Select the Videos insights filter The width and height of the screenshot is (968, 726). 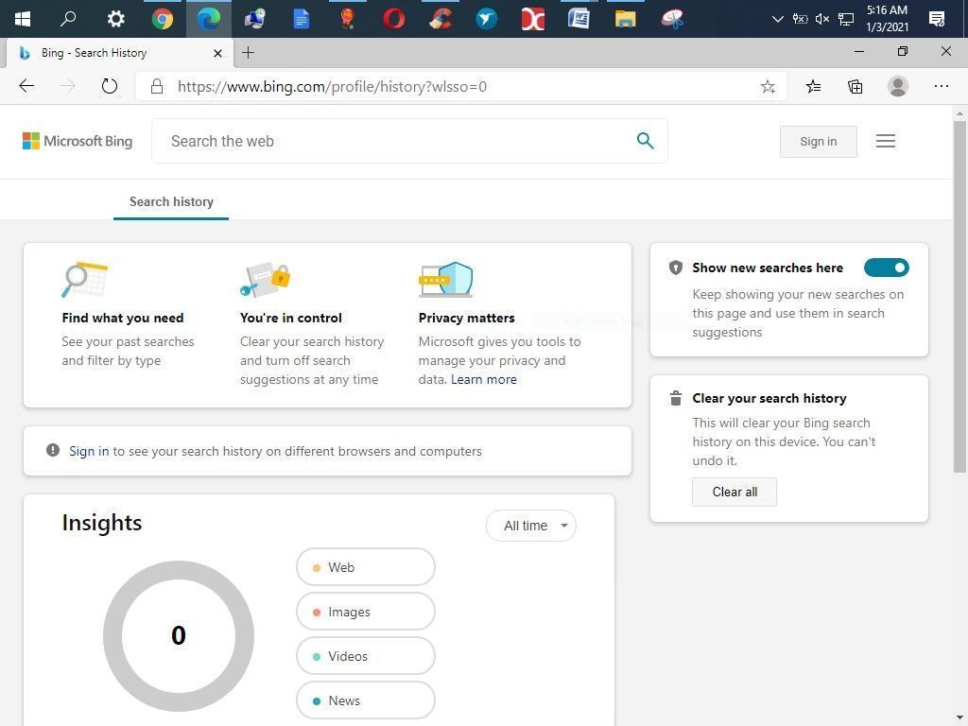[366, 656]
